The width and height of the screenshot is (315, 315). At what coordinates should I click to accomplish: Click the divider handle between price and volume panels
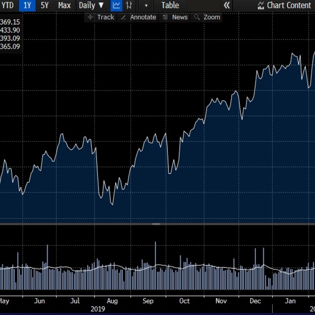tap(156, 224)
